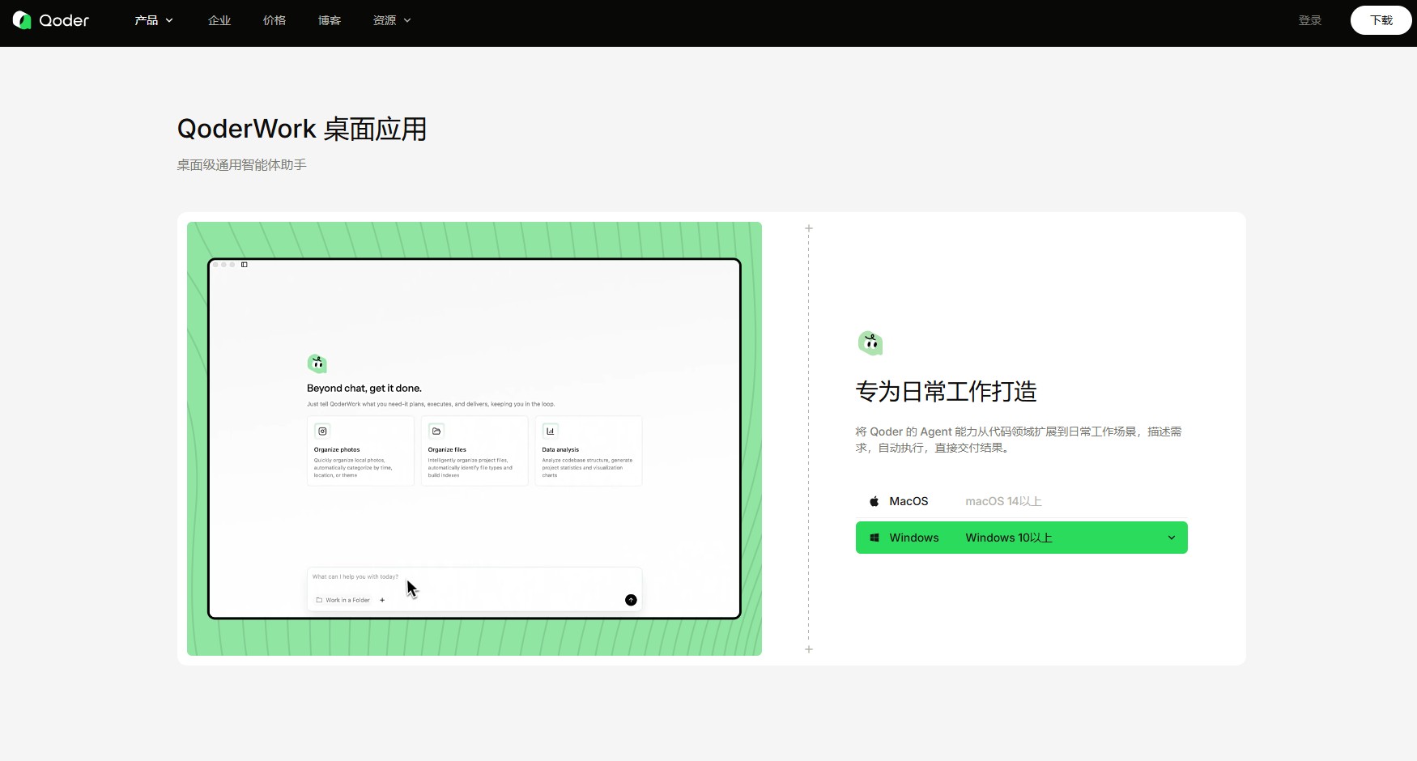Select the MacOS download option
1417x761 pixels.
[x=908, y=500]
